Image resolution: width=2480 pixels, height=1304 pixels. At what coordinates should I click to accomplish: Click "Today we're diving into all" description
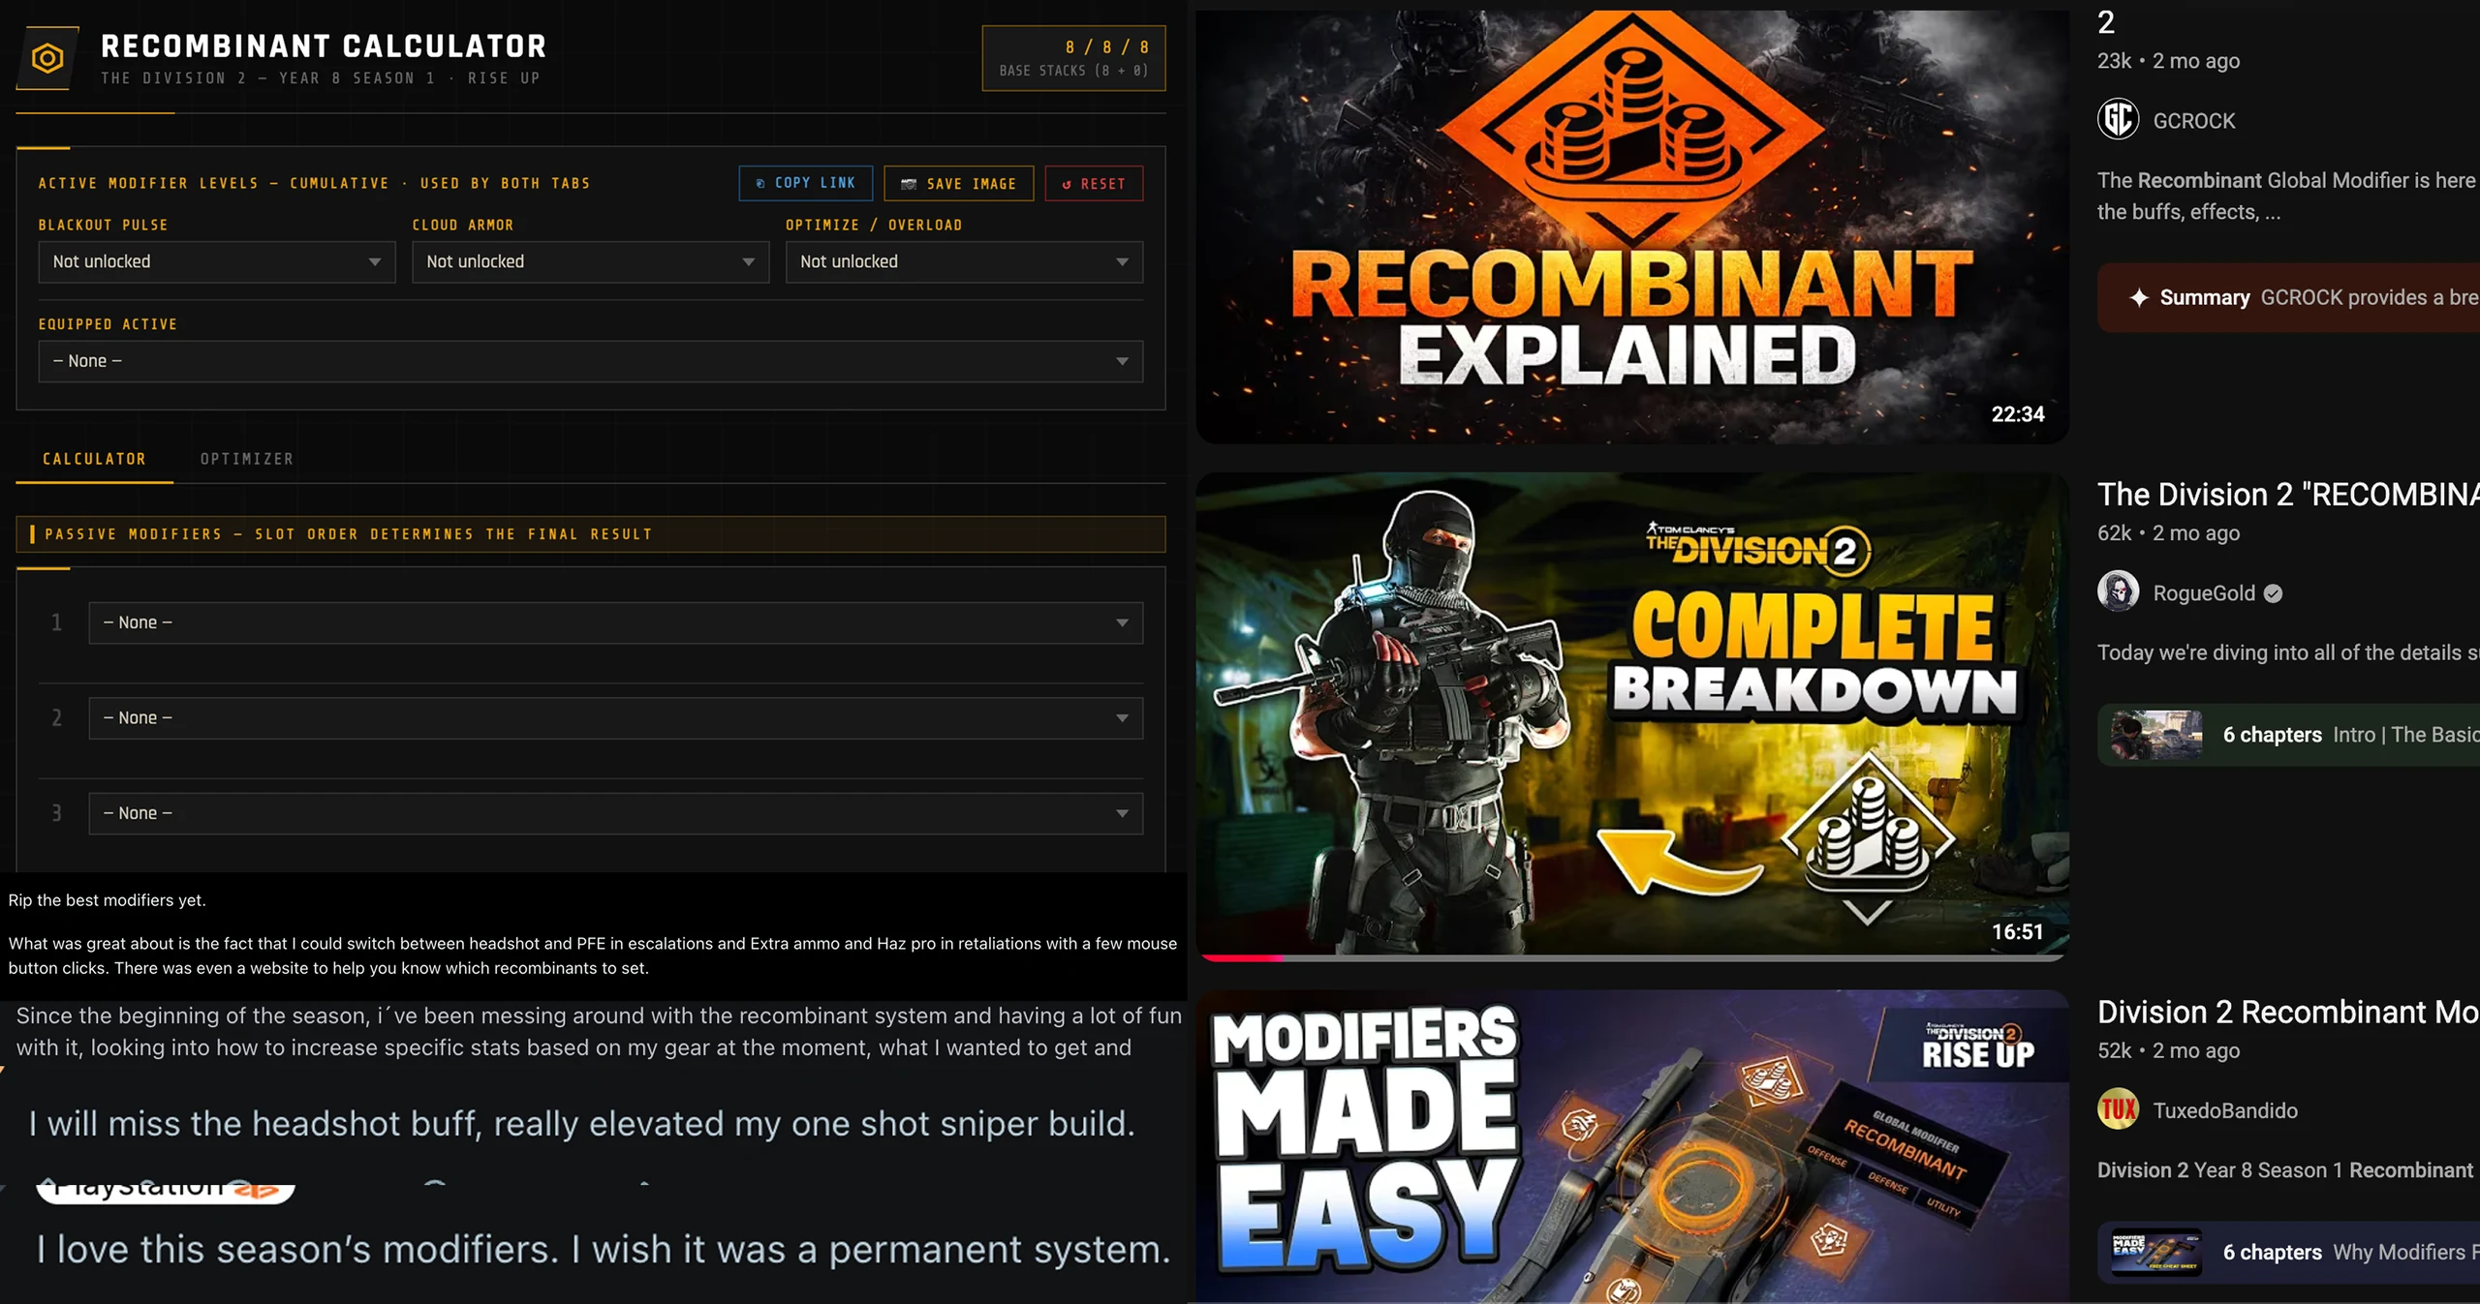pyautogui.click(x=2288, y=652)
